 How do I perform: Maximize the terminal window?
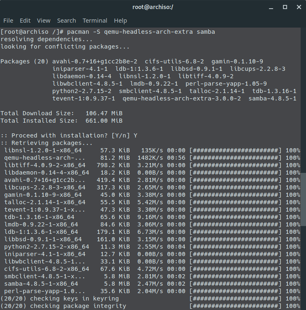(285, 7)
